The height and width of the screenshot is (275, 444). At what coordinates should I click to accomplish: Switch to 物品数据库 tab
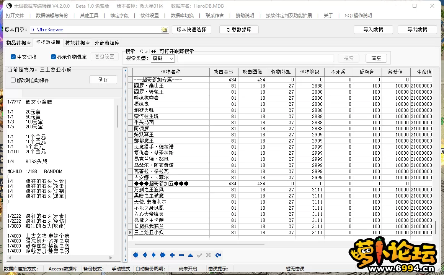(19, 43)
